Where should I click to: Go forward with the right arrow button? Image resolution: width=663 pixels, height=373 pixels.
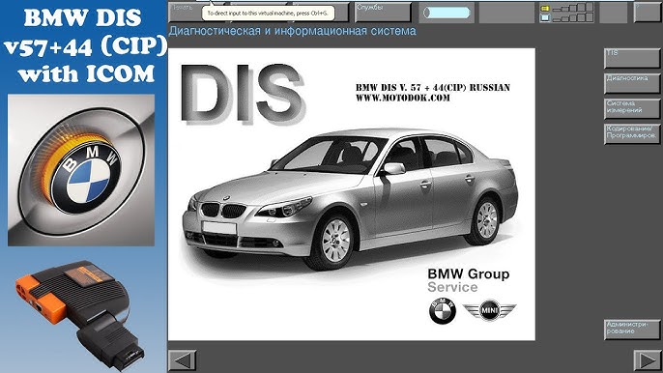[x=647, y=360]
